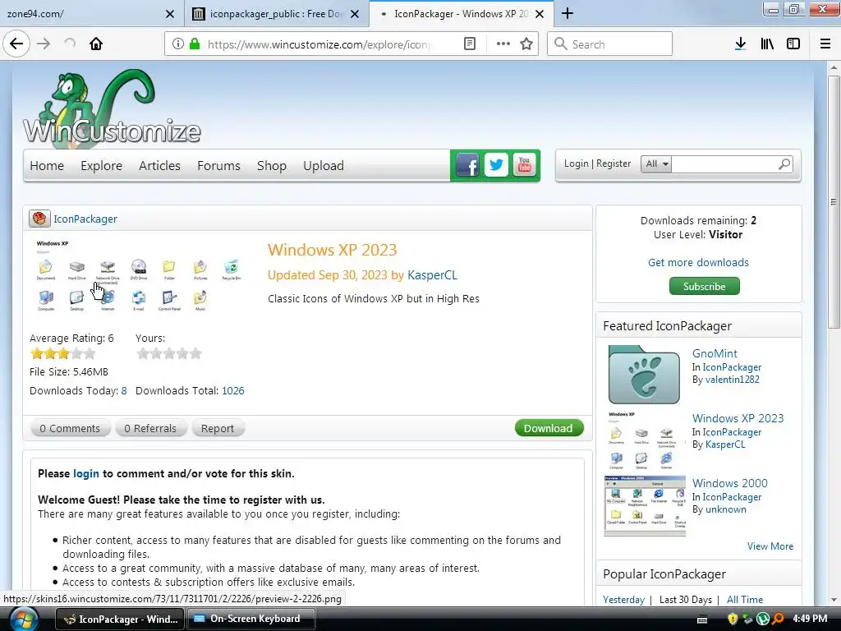
Task: Open On-Screen Keyboard taskbar item
Action: pos(251,619)
